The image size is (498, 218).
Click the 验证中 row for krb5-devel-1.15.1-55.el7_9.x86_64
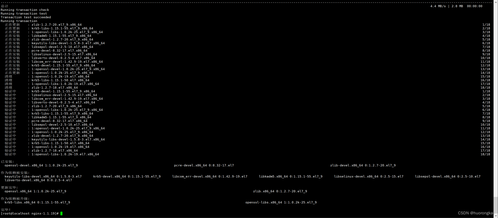pos(247,91)
